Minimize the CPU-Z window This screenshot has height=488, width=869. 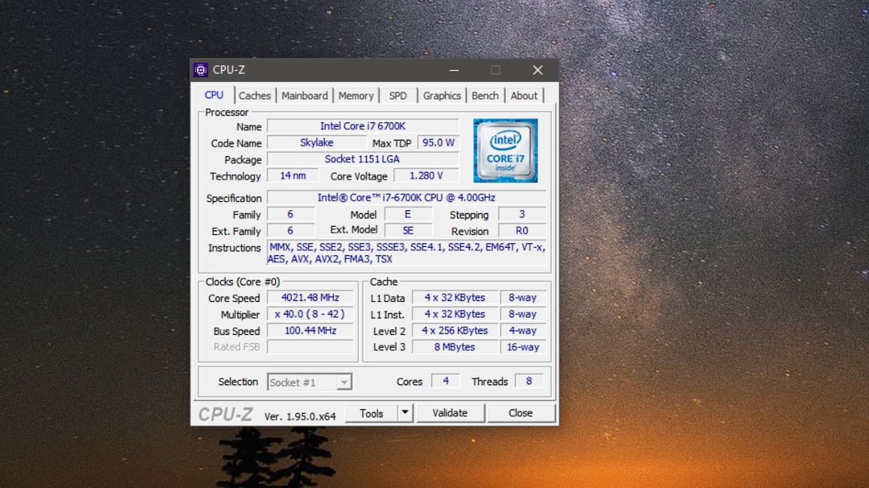454,71
